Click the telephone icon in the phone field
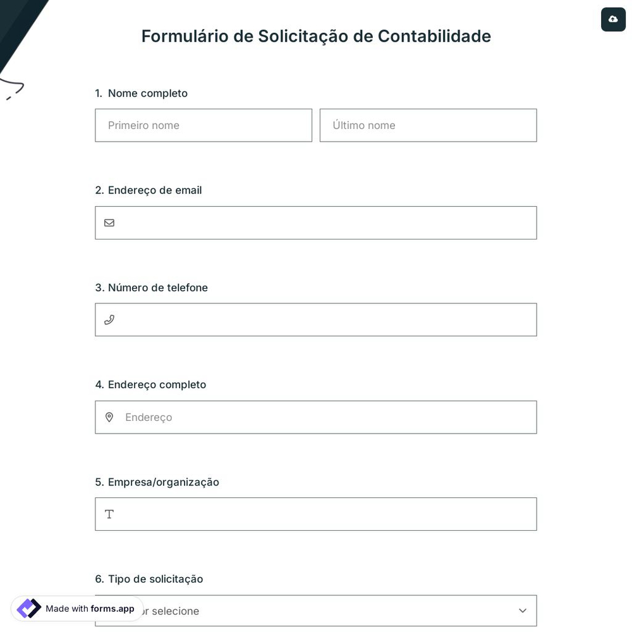 tap(109, 319)
